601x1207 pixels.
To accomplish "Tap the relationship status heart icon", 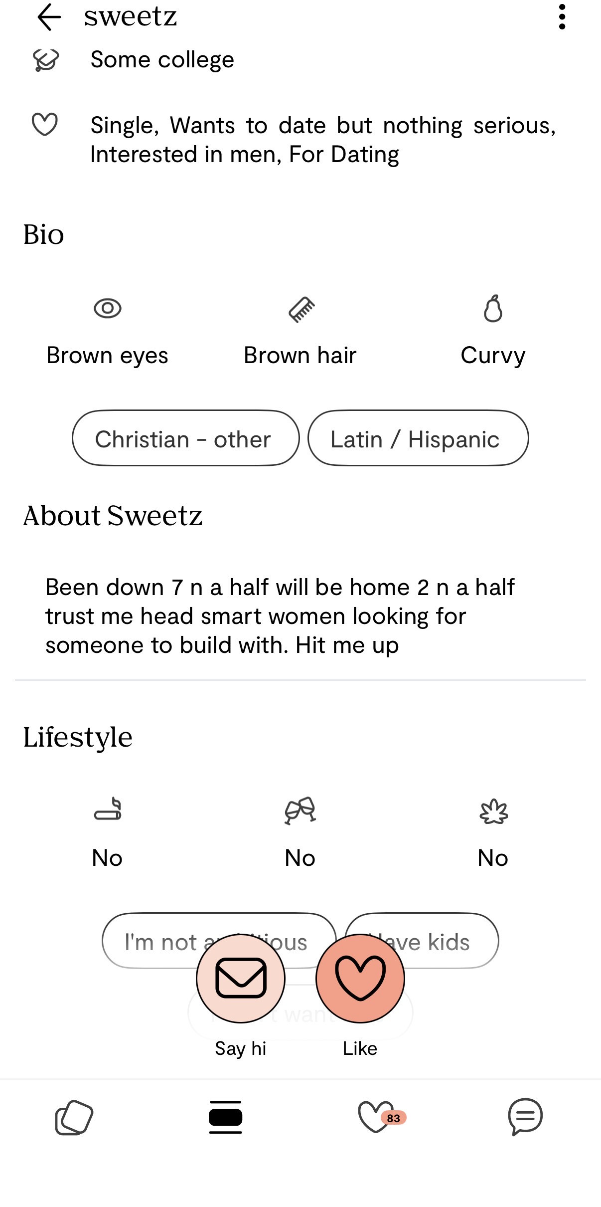I will [x=45, y=125].
